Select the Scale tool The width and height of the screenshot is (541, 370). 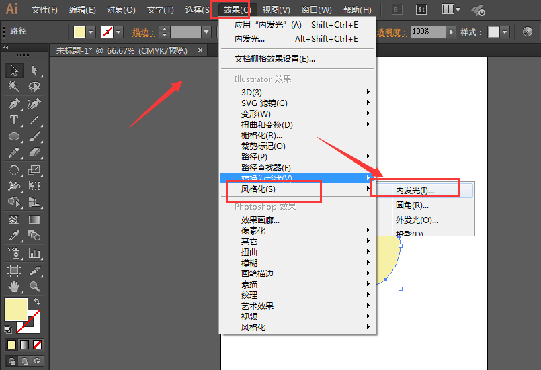[x=34, y=170]
